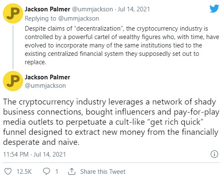
Task: Click @ummjackson handle under main author name
Action: pos(45,86)
